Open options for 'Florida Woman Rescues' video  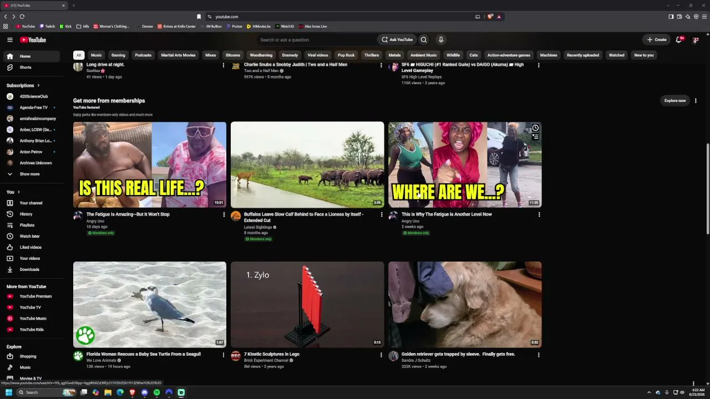(x=224, y=354)
